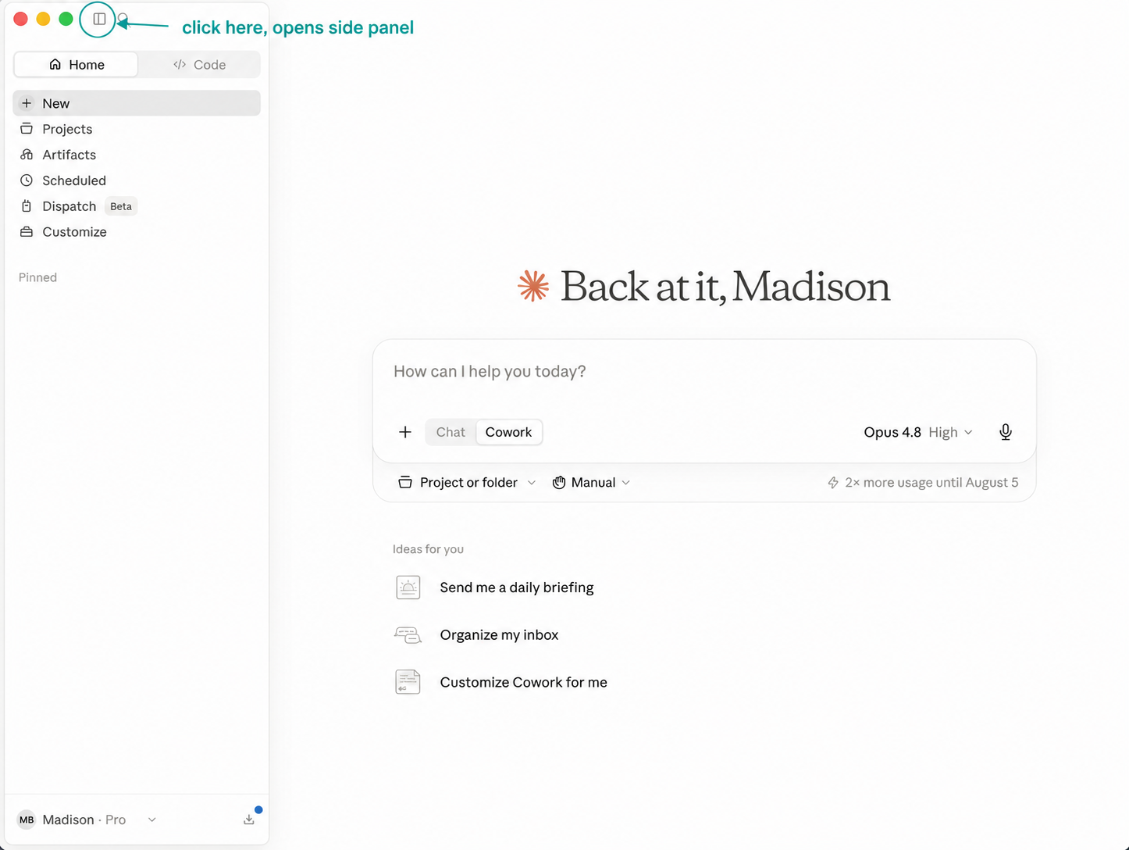Open Artifacts in the sidebar

click(137, 155)
